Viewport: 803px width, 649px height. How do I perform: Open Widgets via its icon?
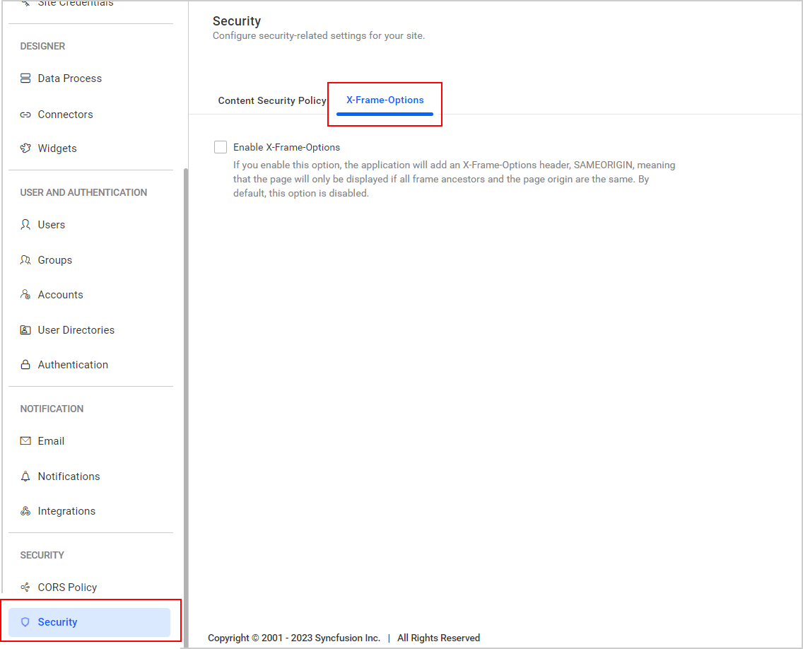click(x=25, y=148)
